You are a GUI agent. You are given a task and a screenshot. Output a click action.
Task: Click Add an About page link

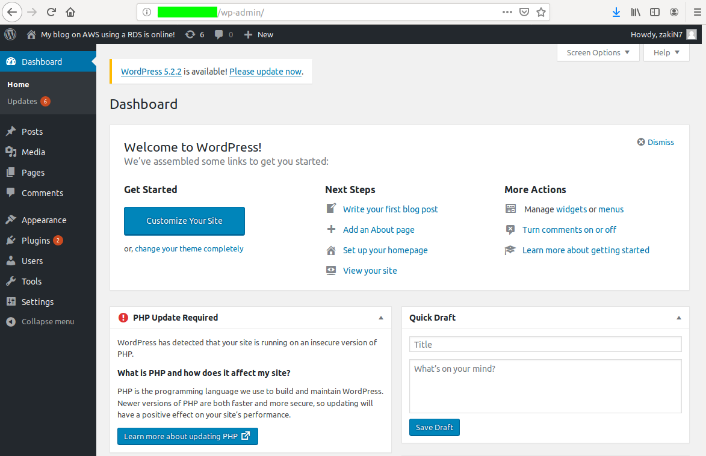click(379, 230)
